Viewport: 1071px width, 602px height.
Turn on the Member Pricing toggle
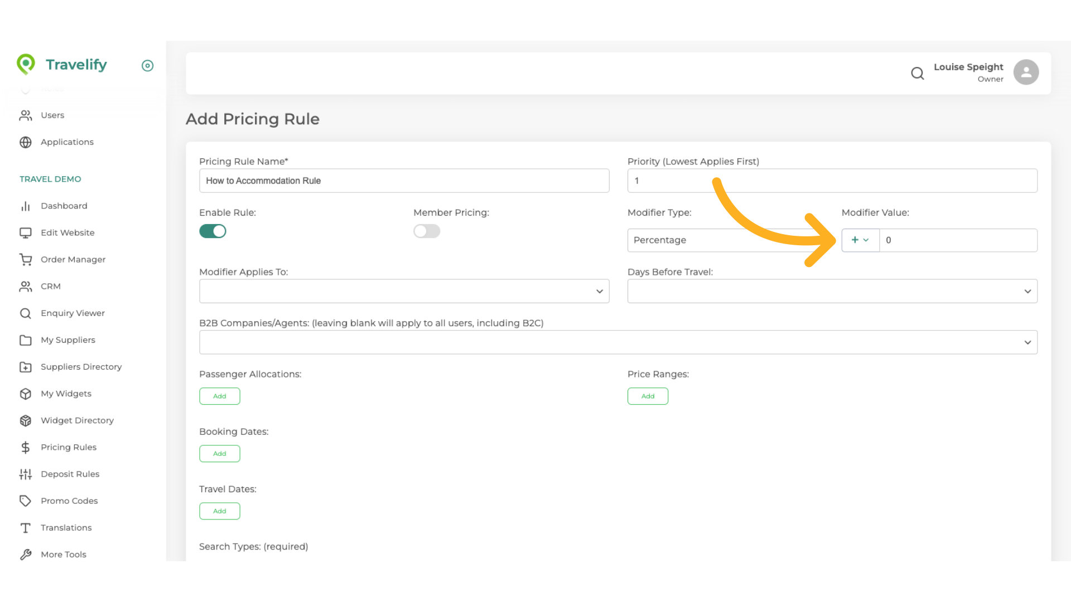(x=427, y=231)
